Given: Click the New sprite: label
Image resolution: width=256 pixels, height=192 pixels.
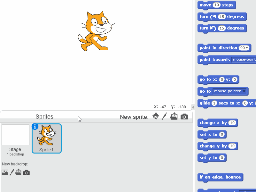Looking at the screenshot, I should pyautogui.click(x=134, y=117).
